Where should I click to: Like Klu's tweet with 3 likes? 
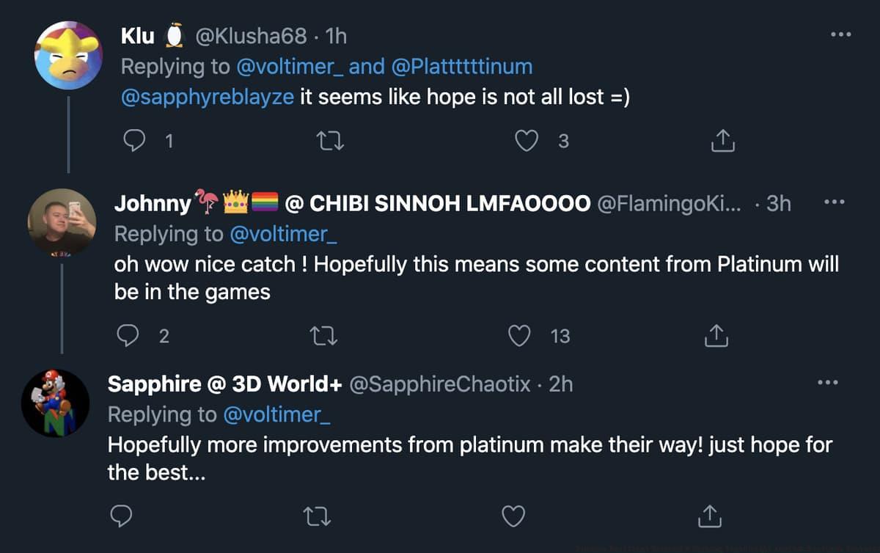527,139
